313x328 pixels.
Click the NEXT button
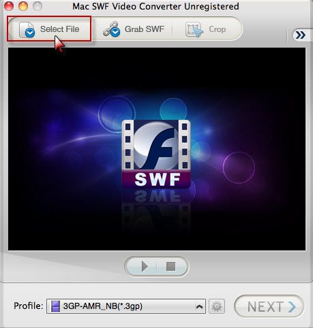click(x=269, y=306)
